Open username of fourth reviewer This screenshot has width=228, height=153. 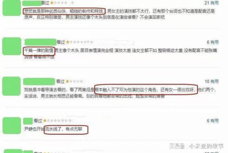coord(28,121)
